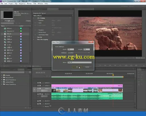Expand the Scale property
Image resolution: width=146 pixels, height=116 pixels.
click(35, 23)
